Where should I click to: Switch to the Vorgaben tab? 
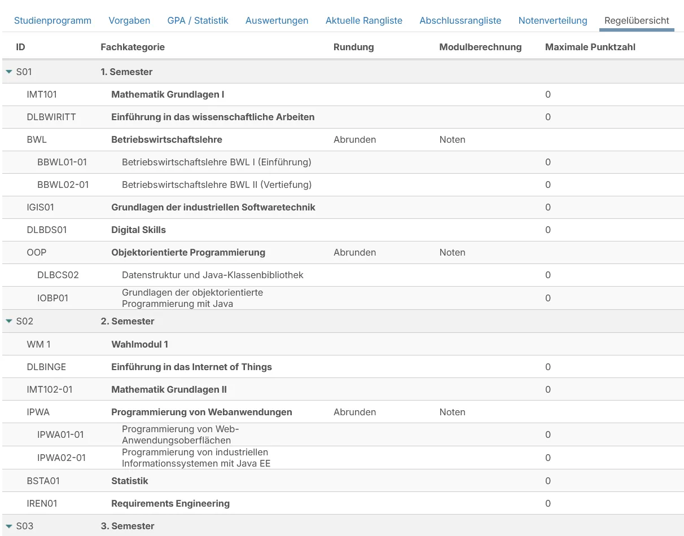click(x=129, y=20)
